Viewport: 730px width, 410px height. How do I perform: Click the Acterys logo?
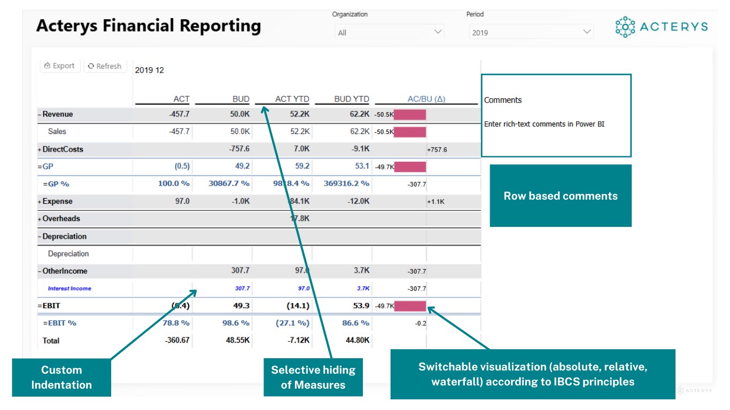point(662,27)
